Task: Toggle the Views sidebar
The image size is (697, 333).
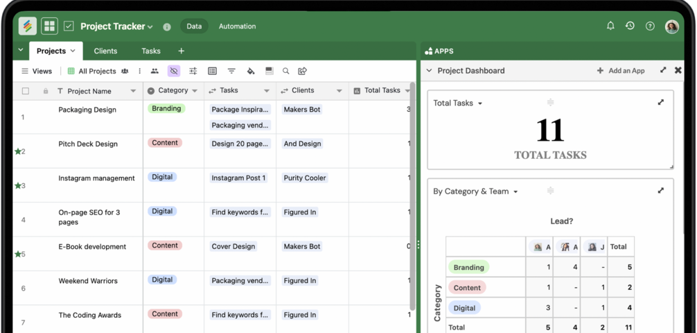Action: pyautogui.click(x=37, y=71)
